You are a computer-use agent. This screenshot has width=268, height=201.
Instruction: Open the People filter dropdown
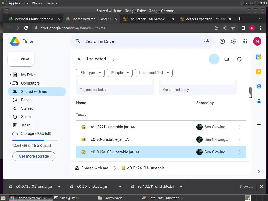pyautogui.click(x=120, y=73)
